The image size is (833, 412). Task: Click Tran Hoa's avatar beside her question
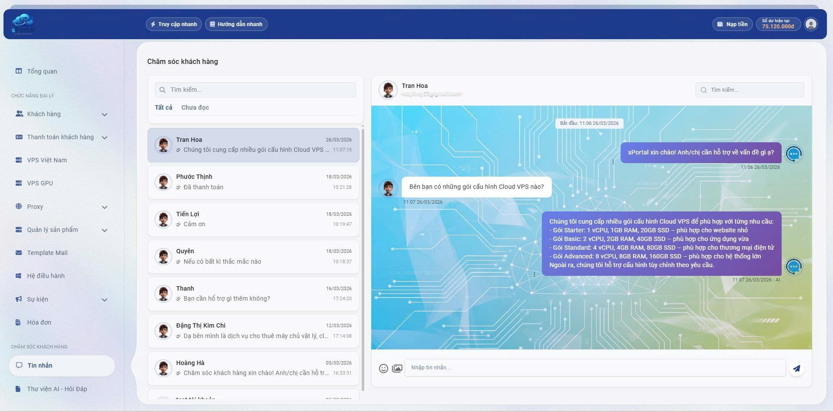point(388,188)
